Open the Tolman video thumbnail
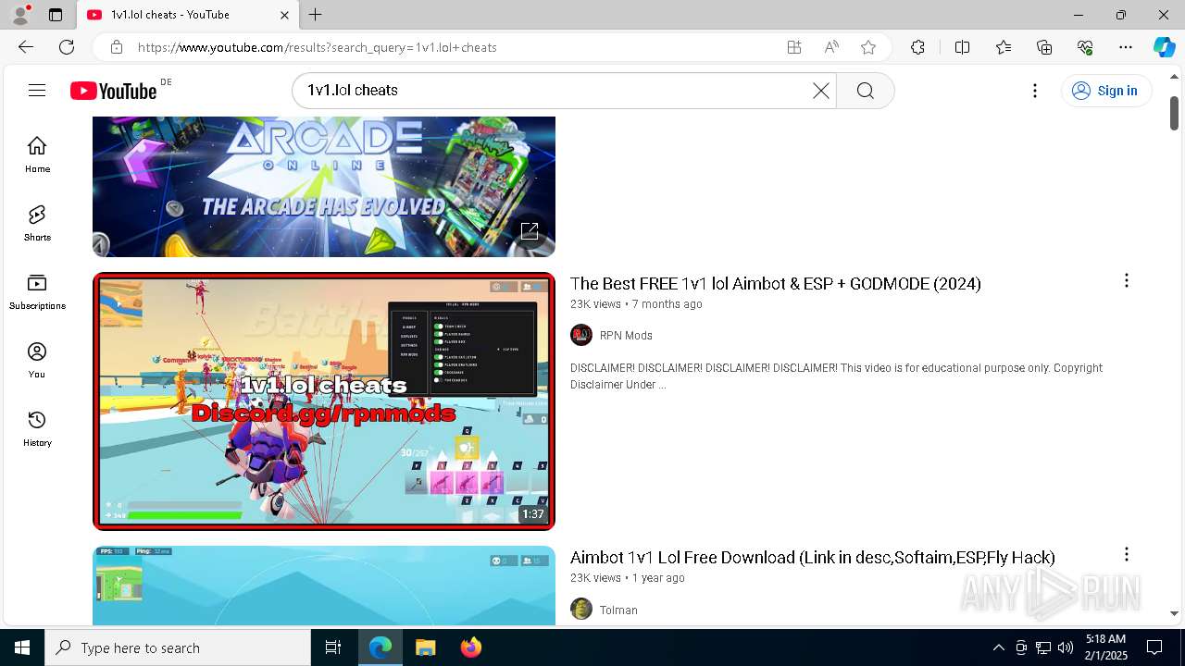1185x666 pixels. coord(324,586)
